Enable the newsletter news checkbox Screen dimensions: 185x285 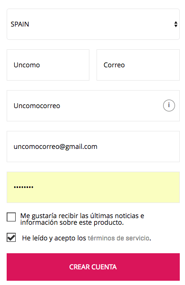pos(11,217)
